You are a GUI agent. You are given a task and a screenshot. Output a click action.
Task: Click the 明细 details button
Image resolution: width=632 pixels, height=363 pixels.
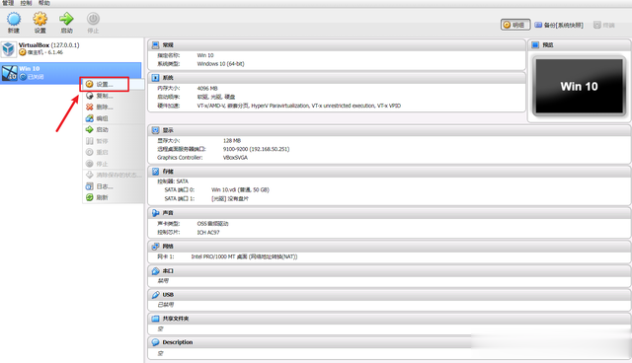point(515,25)
